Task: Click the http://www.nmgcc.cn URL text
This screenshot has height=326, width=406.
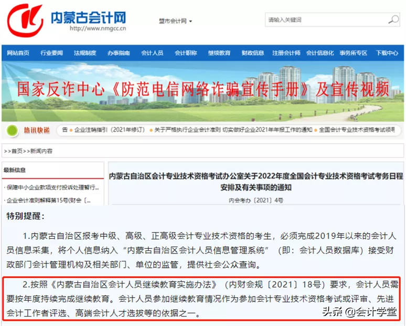Action: pyautogui.click(x=98, y=28)
